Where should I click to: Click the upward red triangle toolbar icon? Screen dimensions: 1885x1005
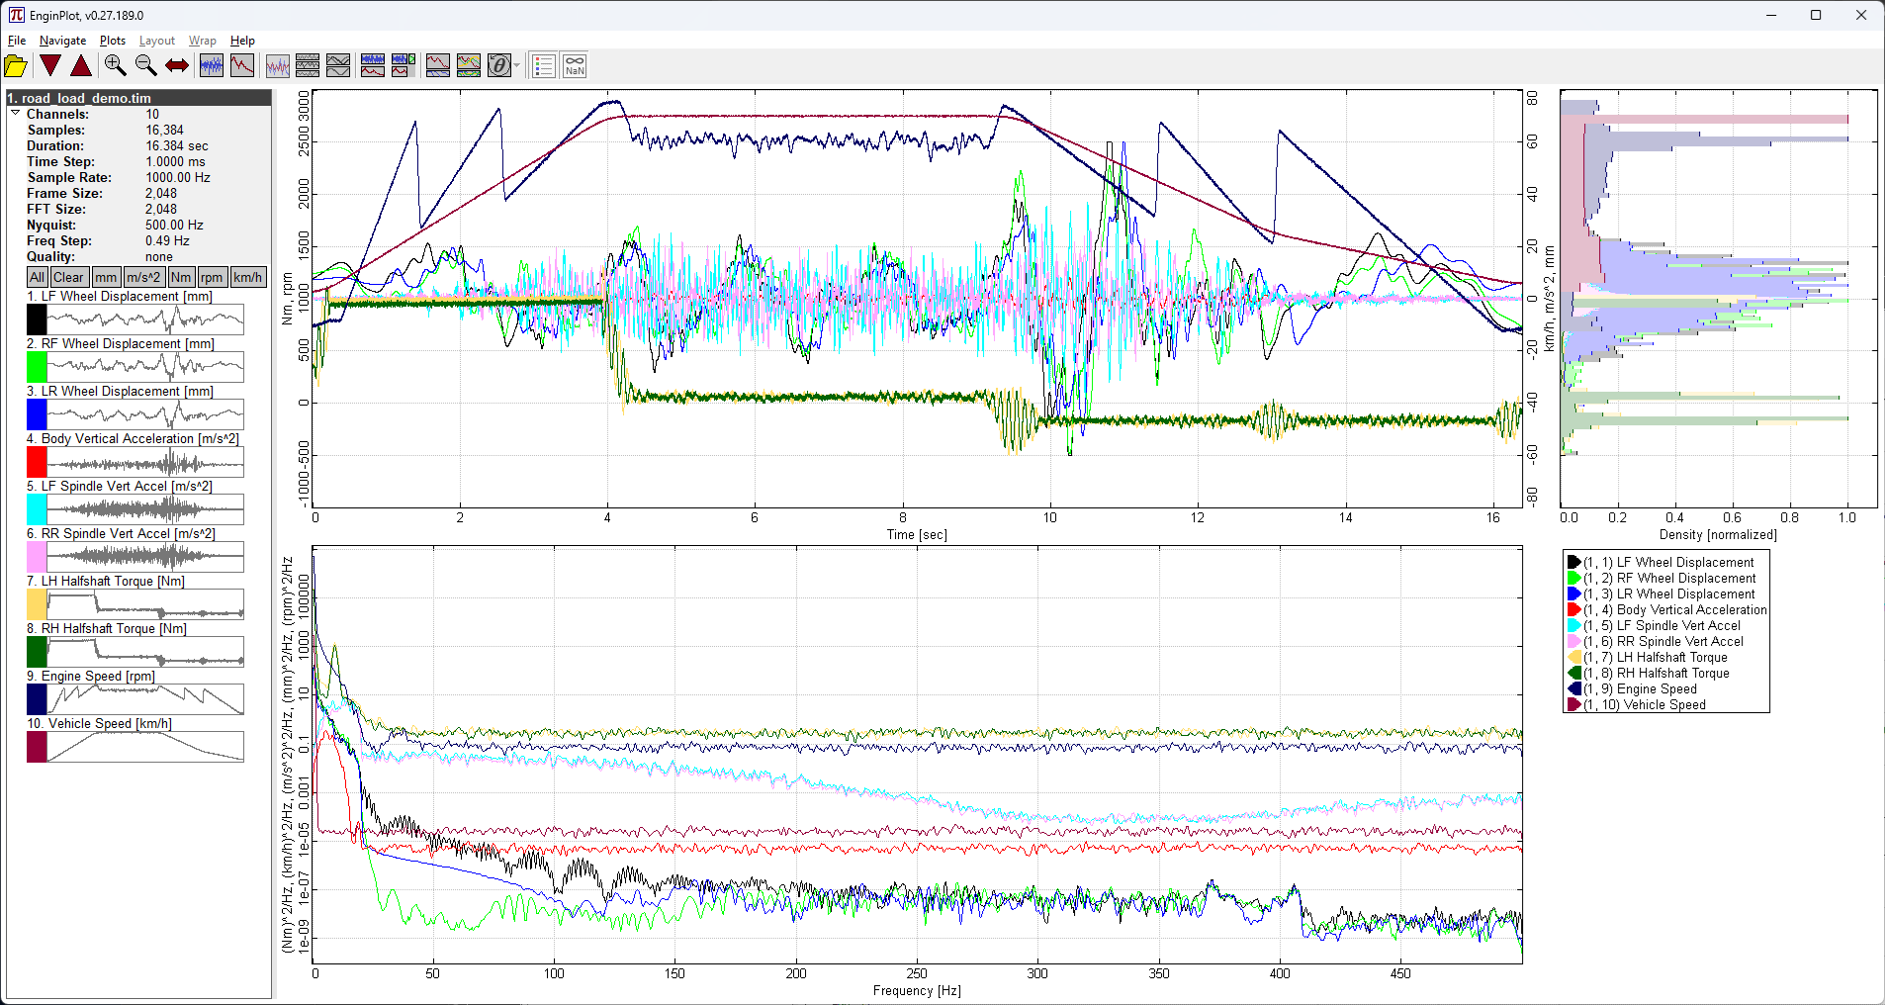pos(81,65)
